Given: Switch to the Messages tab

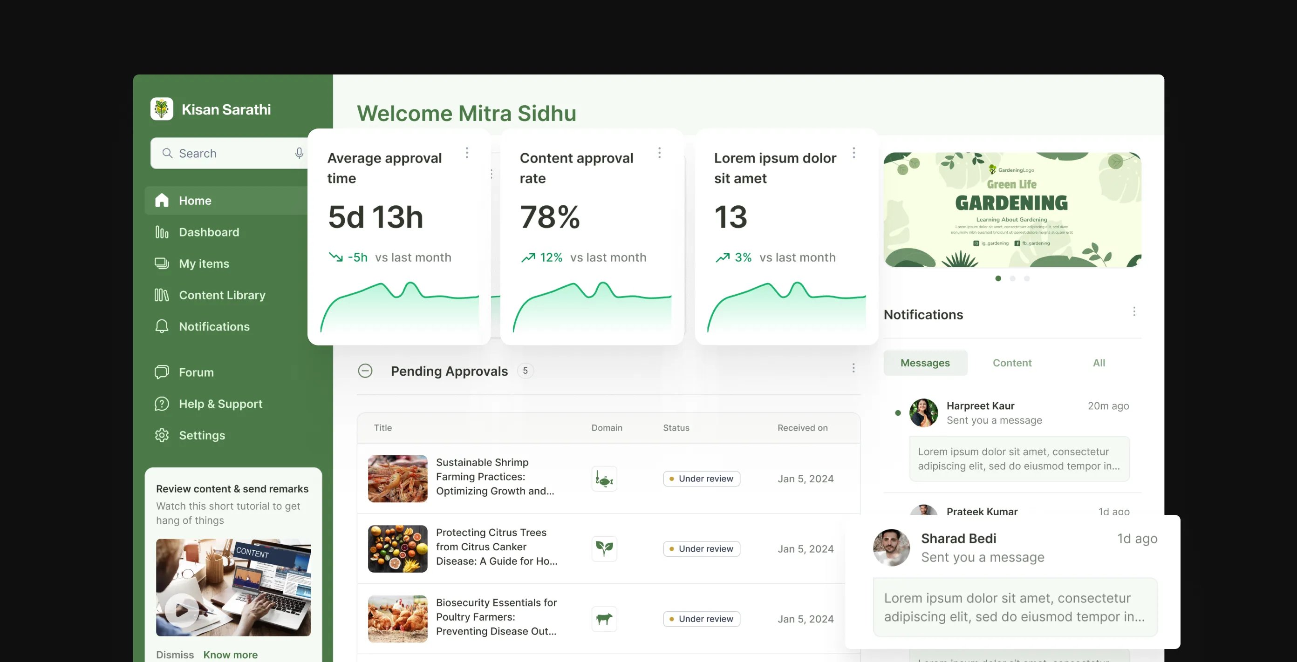Looking at the screenshot, I should [x=925, y=363].
